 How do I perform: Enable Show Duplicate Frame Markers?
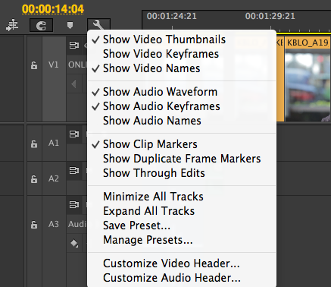pyautogui.click(x=182, y=159)
